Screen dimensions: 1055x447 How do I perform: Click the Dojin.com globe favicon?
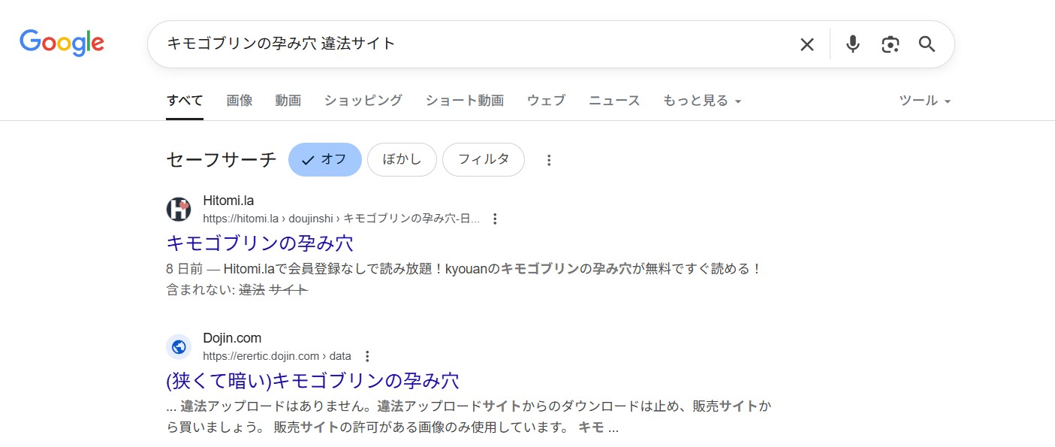[x=178, y=346]
